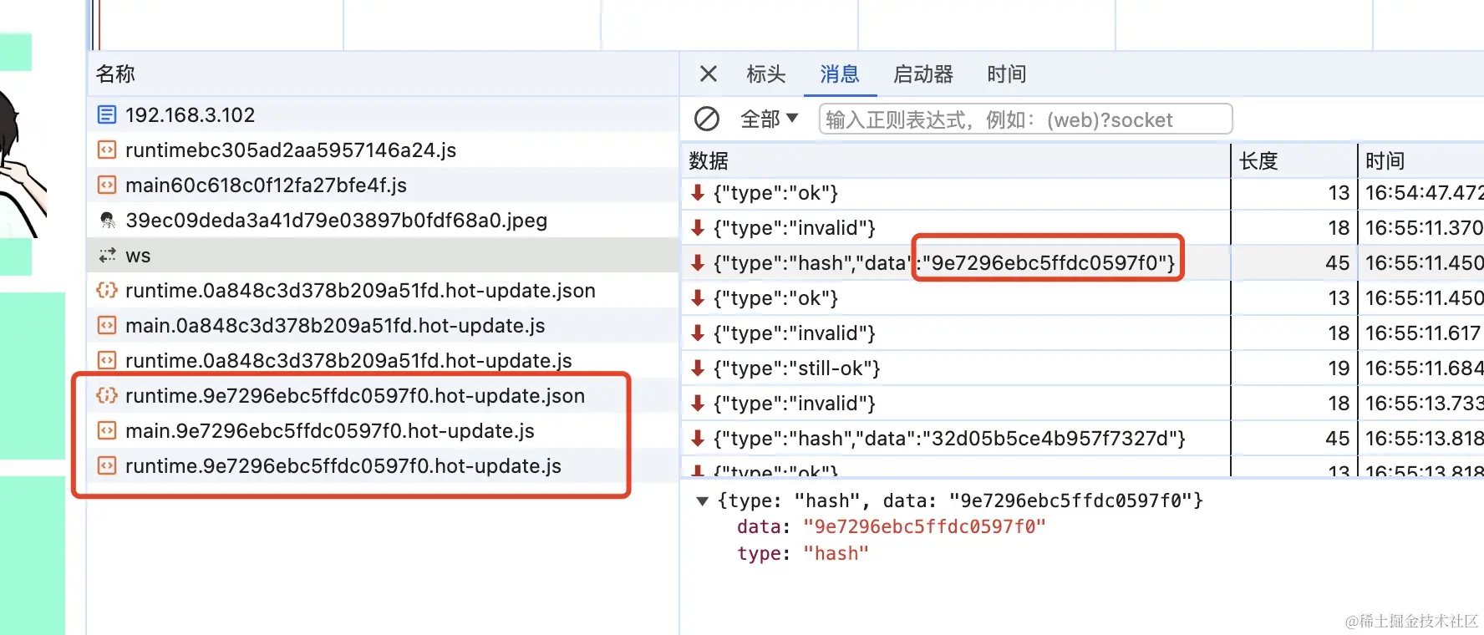Viewport: 1484px width, 635px height.
Task: Click length 45 of 16:55:13.818 hash message
Action: (x=1337, y=439)
